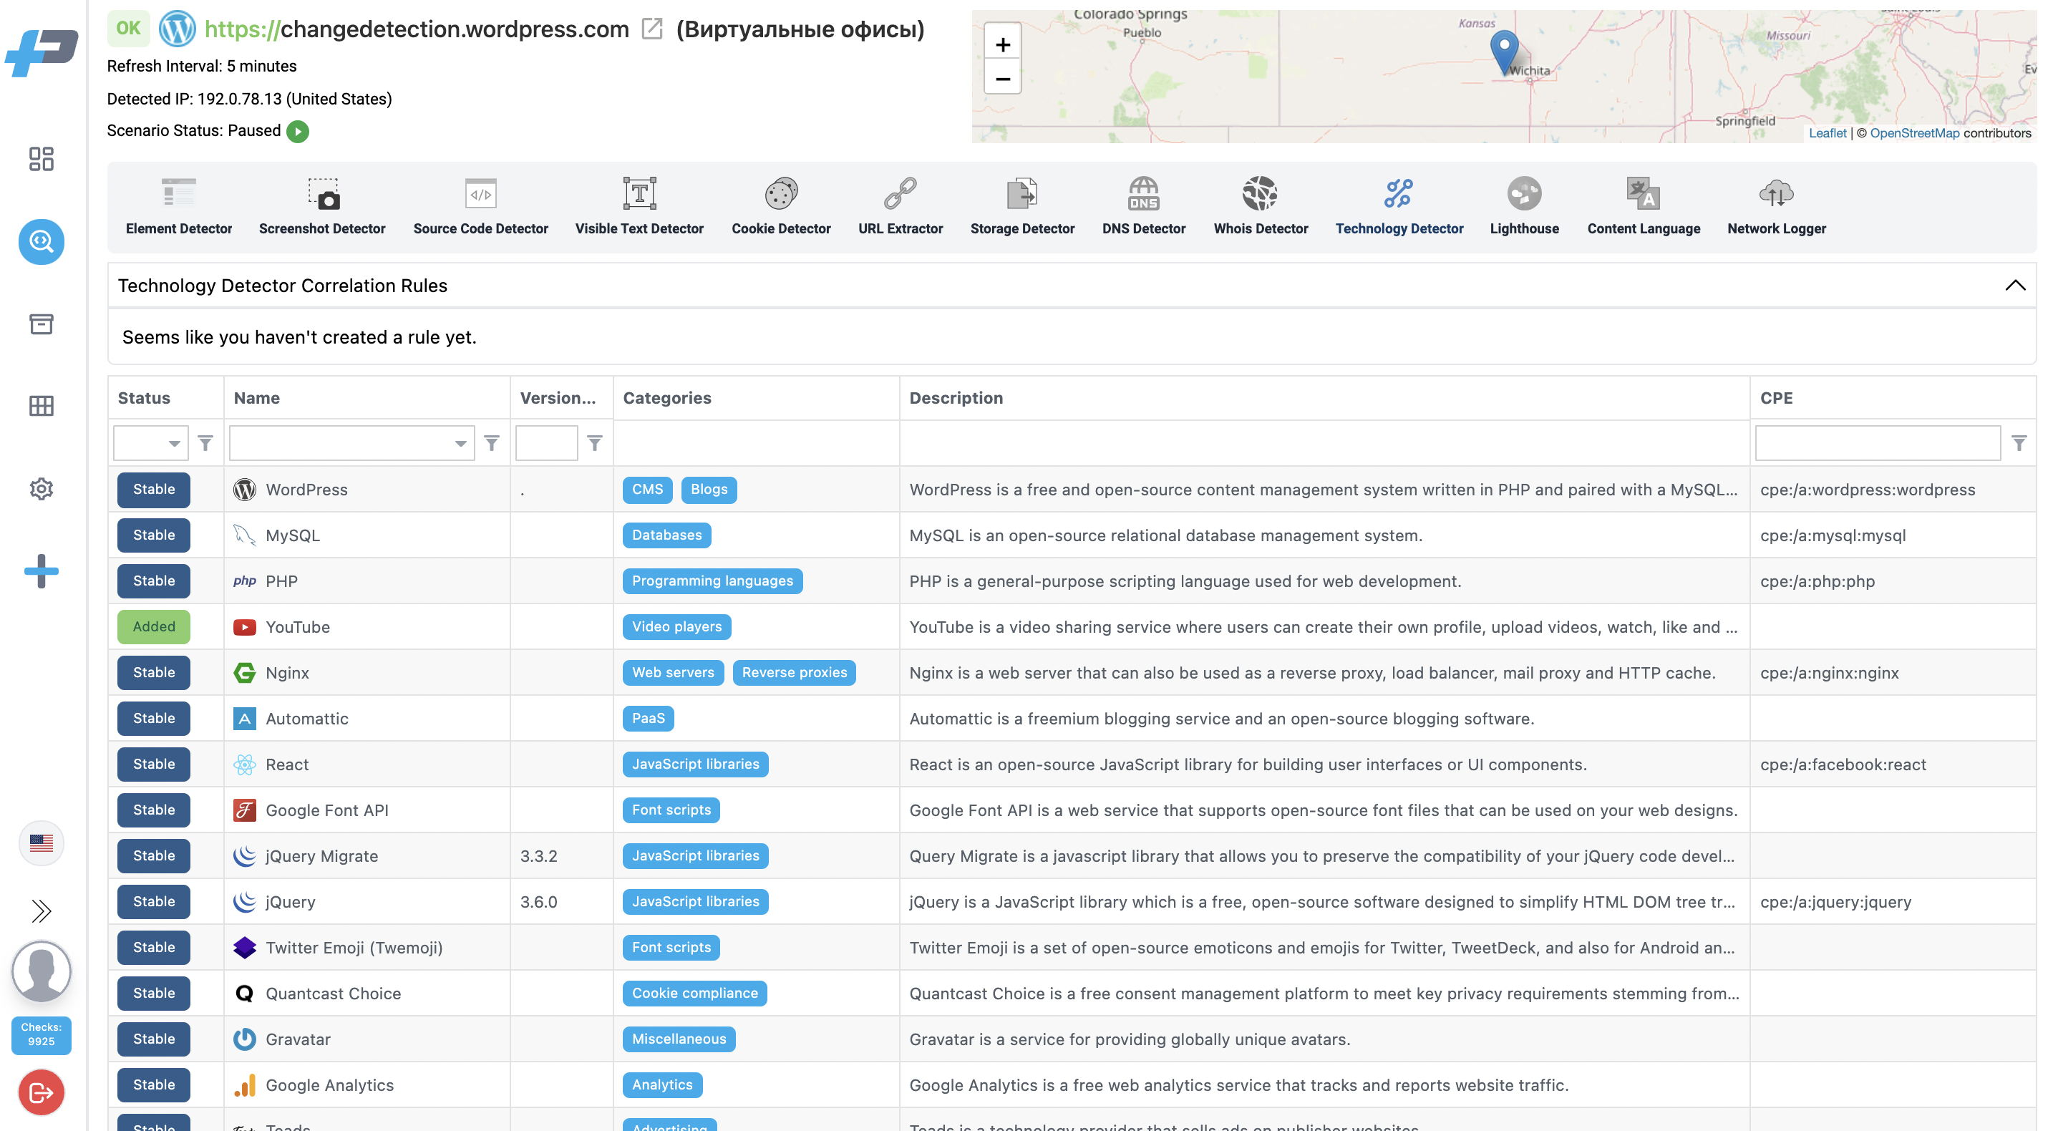This screenshot has width=2053, height=1131.
Task: Apply the Name column filter icon
Action: point(492,443)
